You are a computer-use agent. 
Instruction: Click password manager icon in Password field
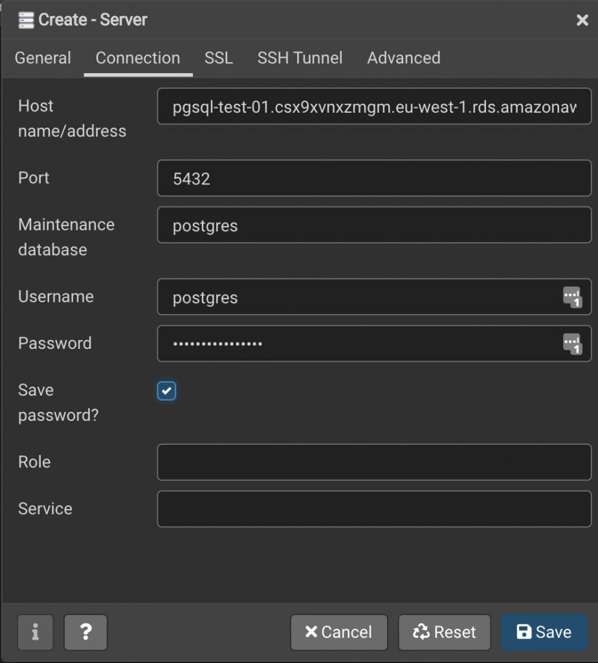(572, 344)
